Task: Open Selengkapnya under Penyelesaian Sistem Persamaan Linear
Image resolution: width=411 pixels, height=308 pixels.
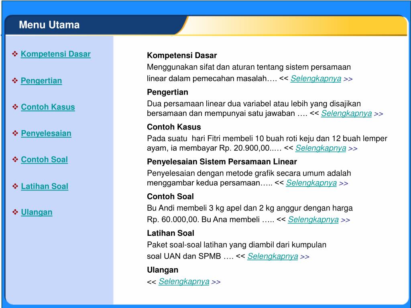Action: [311, 183]
